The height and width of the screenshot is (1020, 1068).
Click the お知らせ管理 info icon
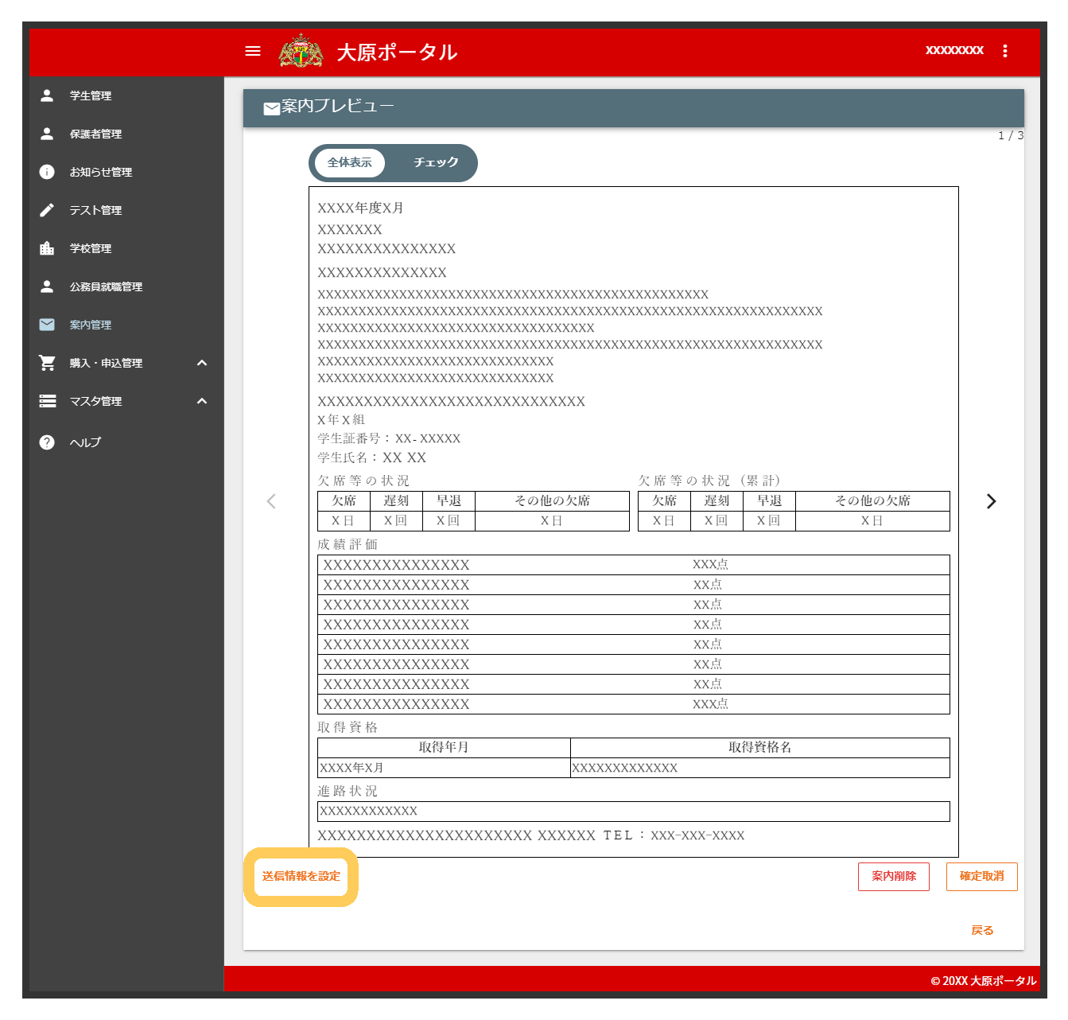coord(47,172)
